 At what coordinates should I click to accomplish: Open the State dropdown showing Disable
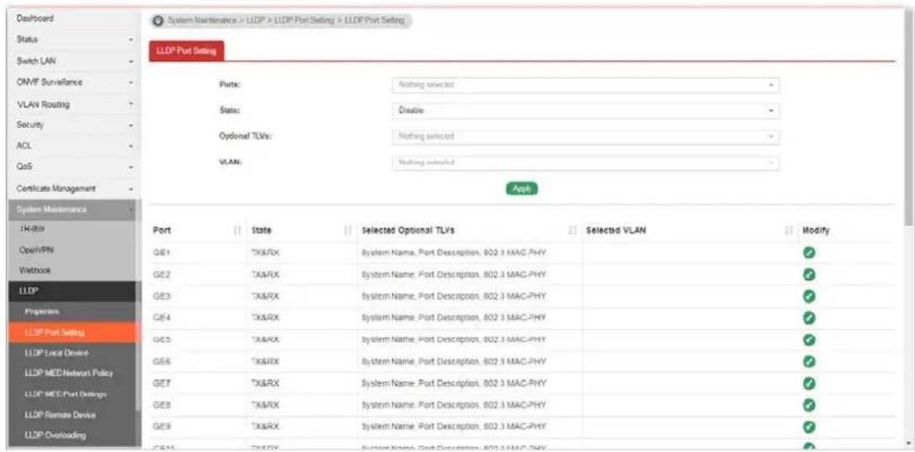coord(586,110)
